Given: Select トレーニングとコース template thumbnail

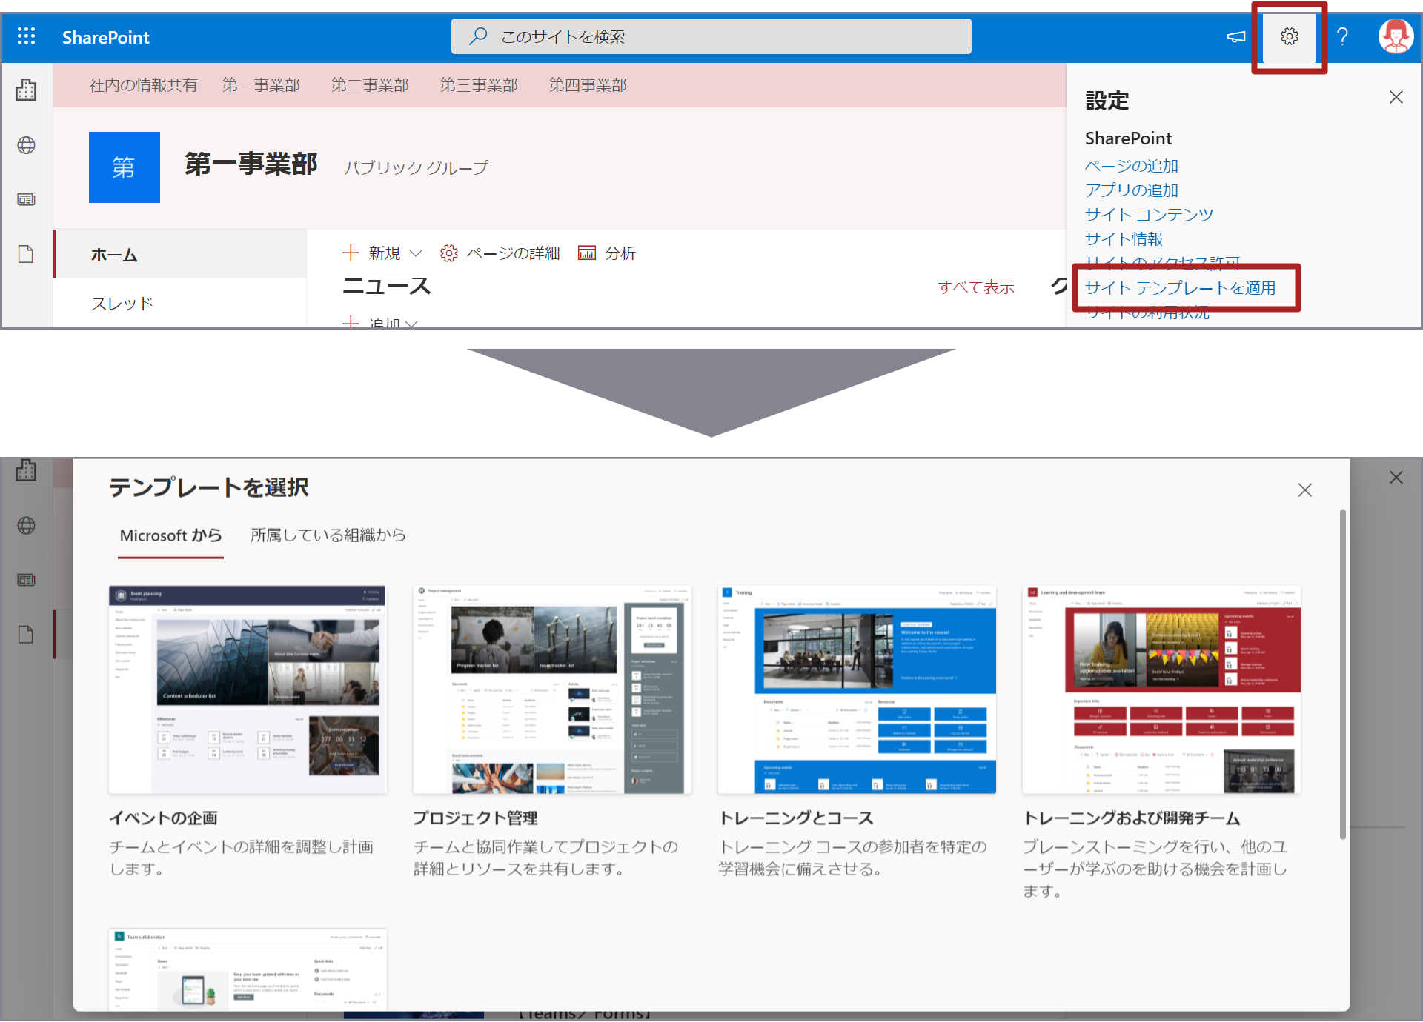Looking at the screenshot, I should coord(857,689).
